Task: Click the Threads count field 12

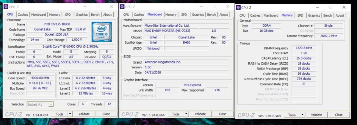Action: pos(109,104)
